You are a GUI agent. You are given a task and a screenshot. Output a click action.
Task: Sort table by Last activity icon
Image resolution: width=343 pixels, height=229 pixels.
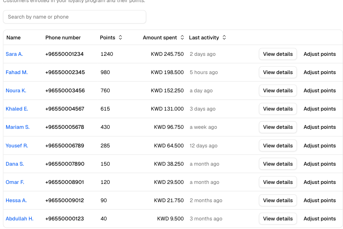[x=224, y=38]
